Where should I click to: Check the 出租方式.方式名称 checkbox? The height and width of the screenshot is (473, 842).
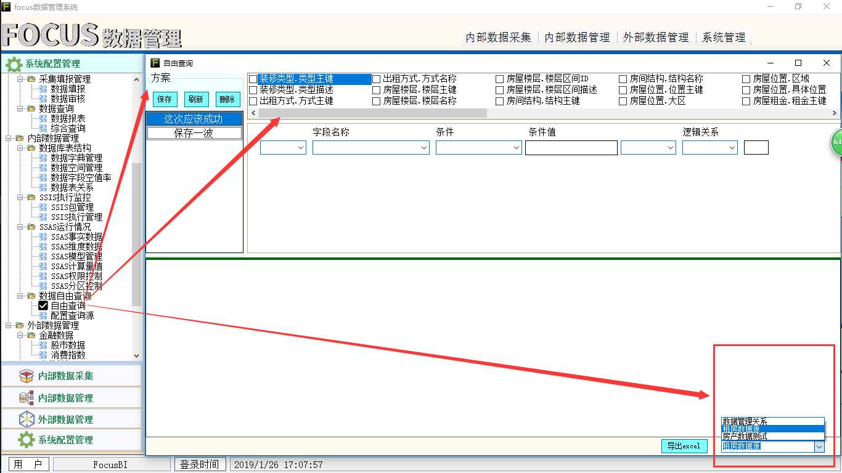376,79
